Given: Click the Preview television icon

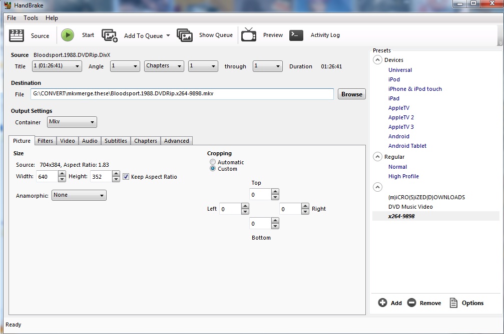Looking at the screenshot, I should coord(249,34).
